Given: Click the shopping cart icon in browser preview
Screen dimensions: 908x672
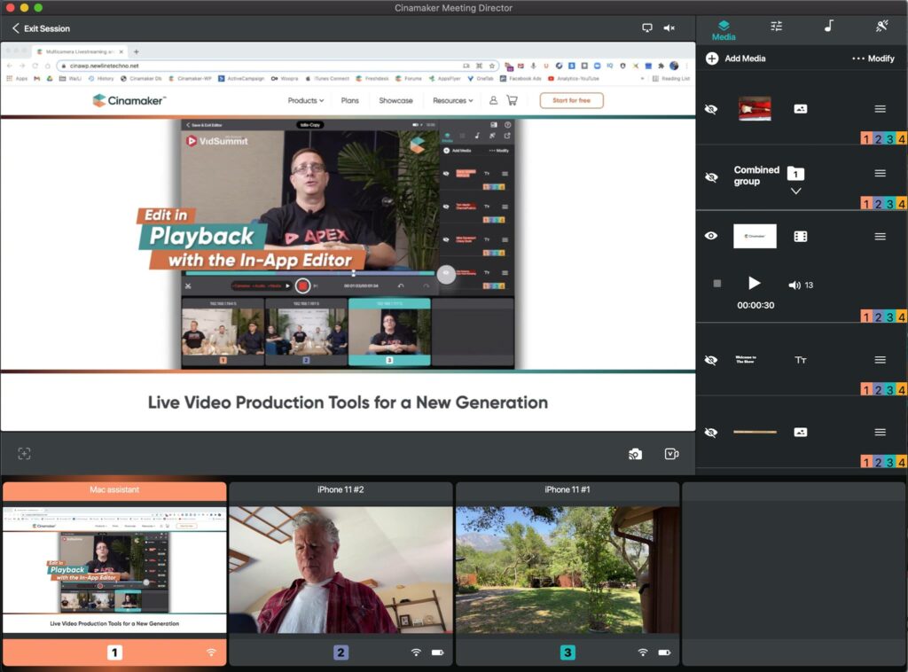Looking at the screenshot, I should click(512, 100).
